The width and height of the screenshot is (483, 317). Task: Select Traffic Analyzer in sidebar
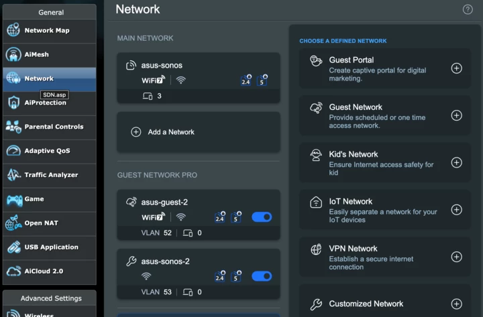[x=51, y=175]
